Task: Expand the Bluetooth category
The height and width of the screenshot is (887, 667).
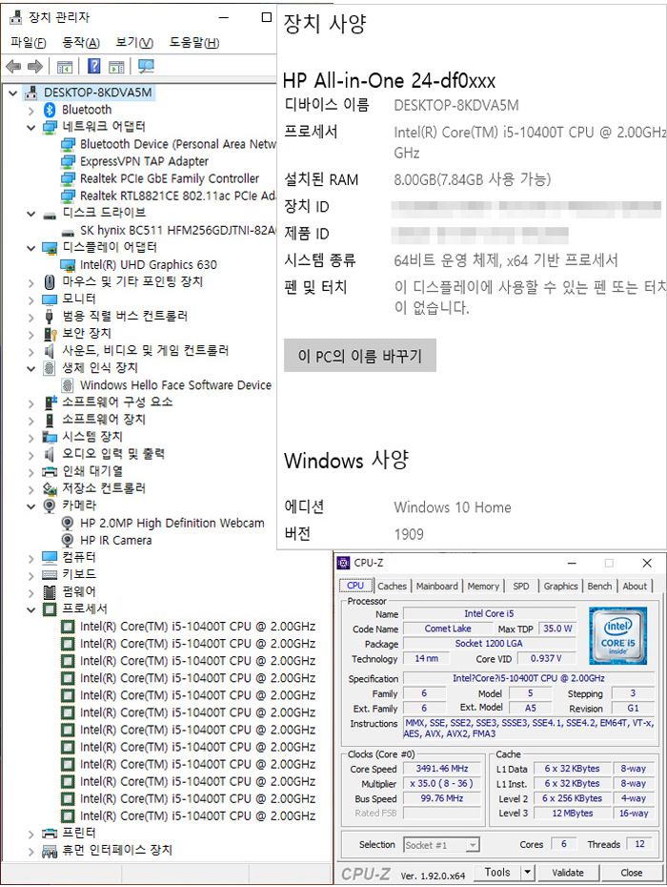Action: click(31, 110)
